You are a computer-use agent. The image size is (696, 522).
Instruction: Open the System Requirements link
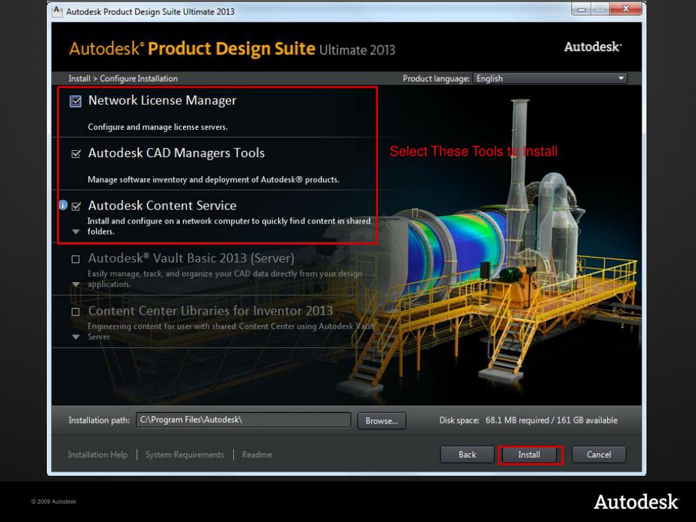point(185,455)
